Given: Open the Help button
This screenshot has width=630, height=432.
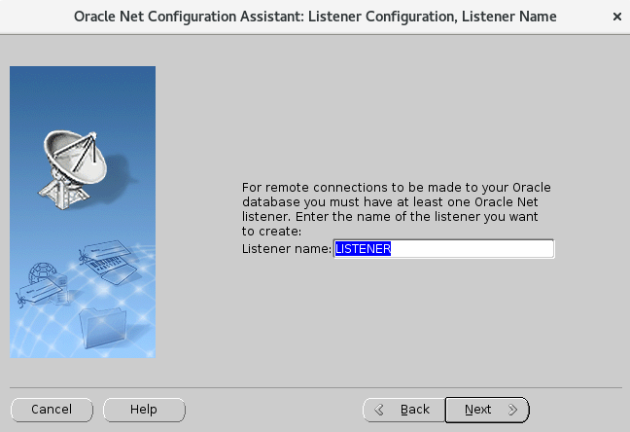Looking at the screenshot, I should [x=144, y=410].
